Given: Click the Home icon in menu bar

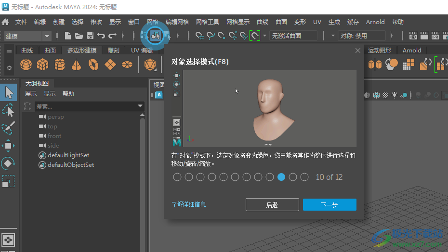Looking at the screenshot, I should pyautogui.click(x=5, y=22).
